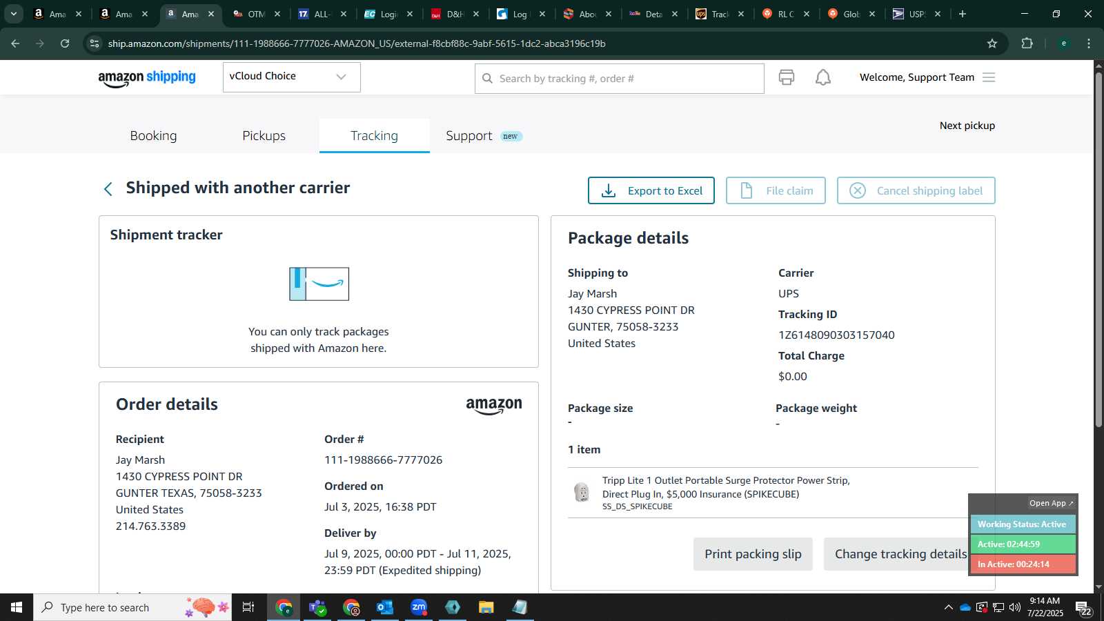Screen dimensions: 1104x621
Task: Open the Windows Start menu
Action: pos(17,607)
